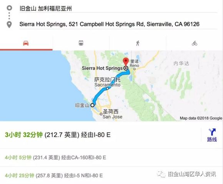Open the blue 路线 directions arrow icon
The width and height of the screenshot is (223, 184).
[212, 135]
